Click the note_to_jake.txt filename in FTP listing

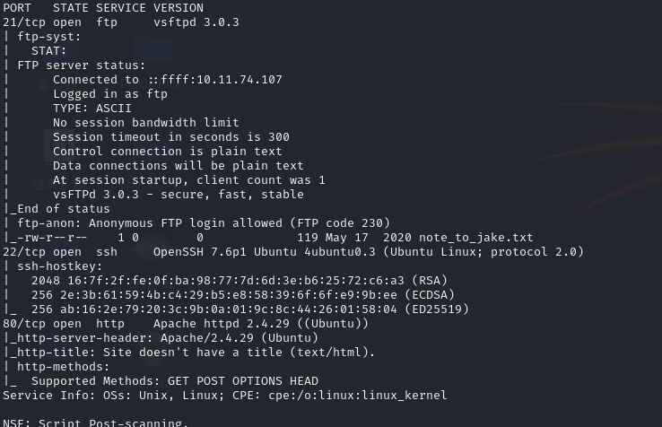pos(483,238)
